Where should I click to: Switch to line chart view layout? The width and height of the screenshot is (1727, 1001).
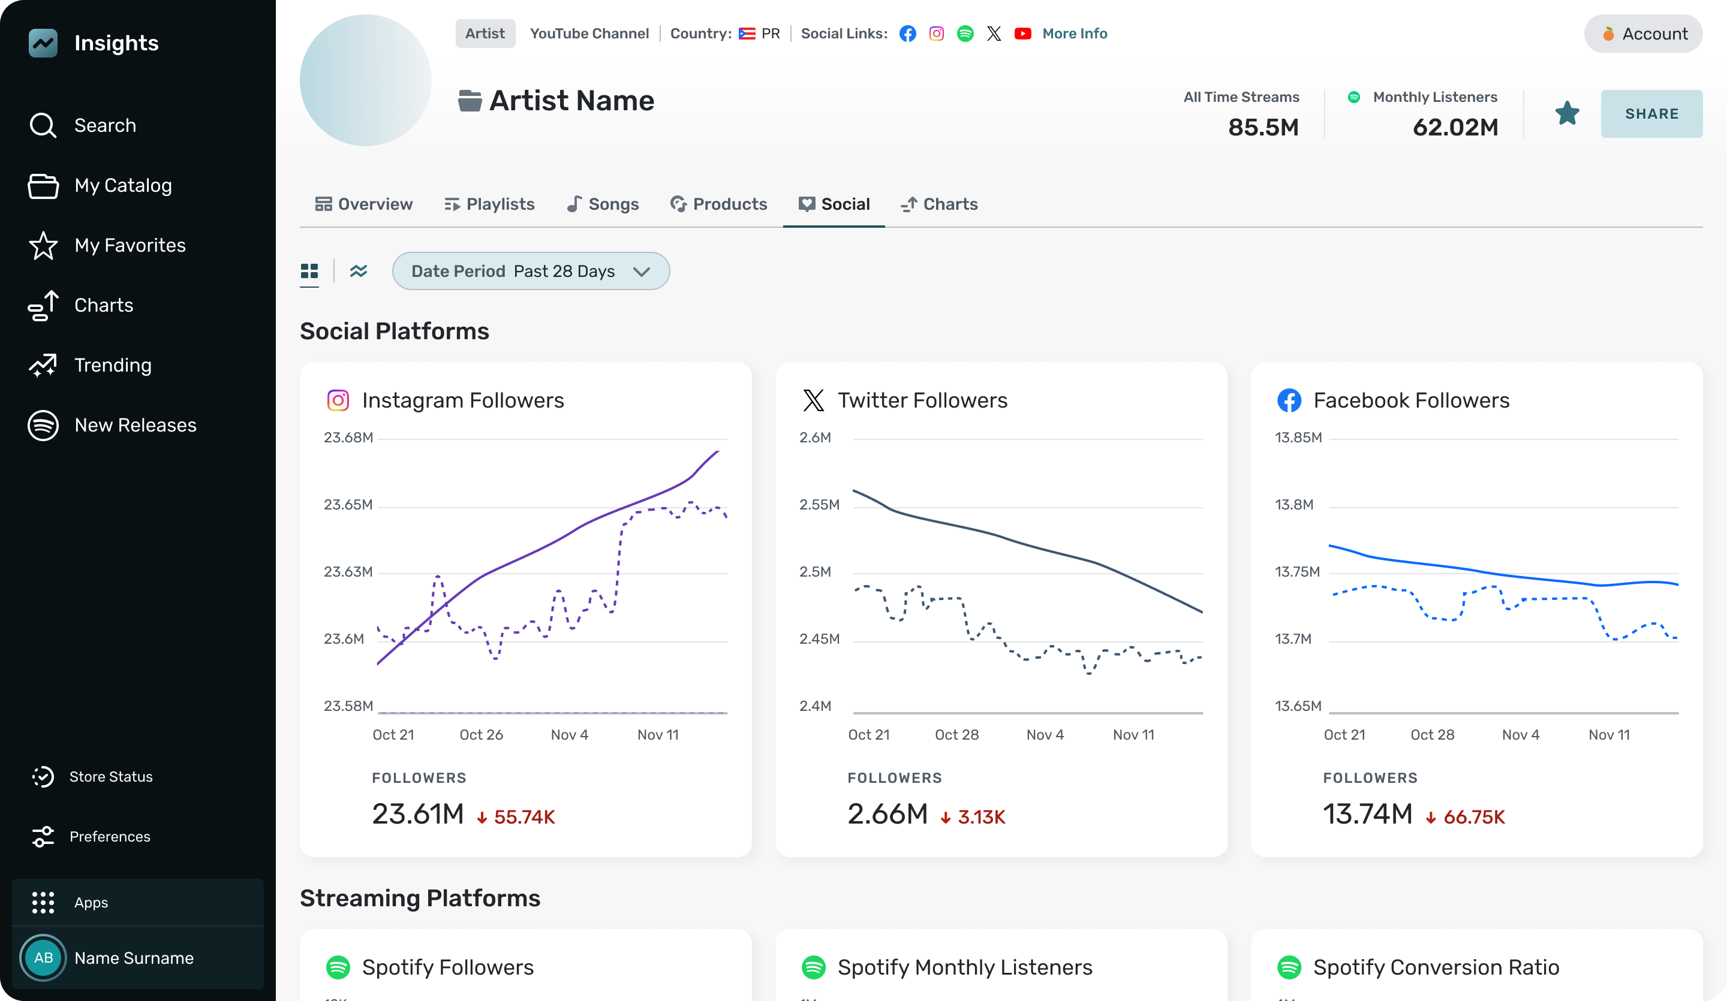(x=359, y=272)
